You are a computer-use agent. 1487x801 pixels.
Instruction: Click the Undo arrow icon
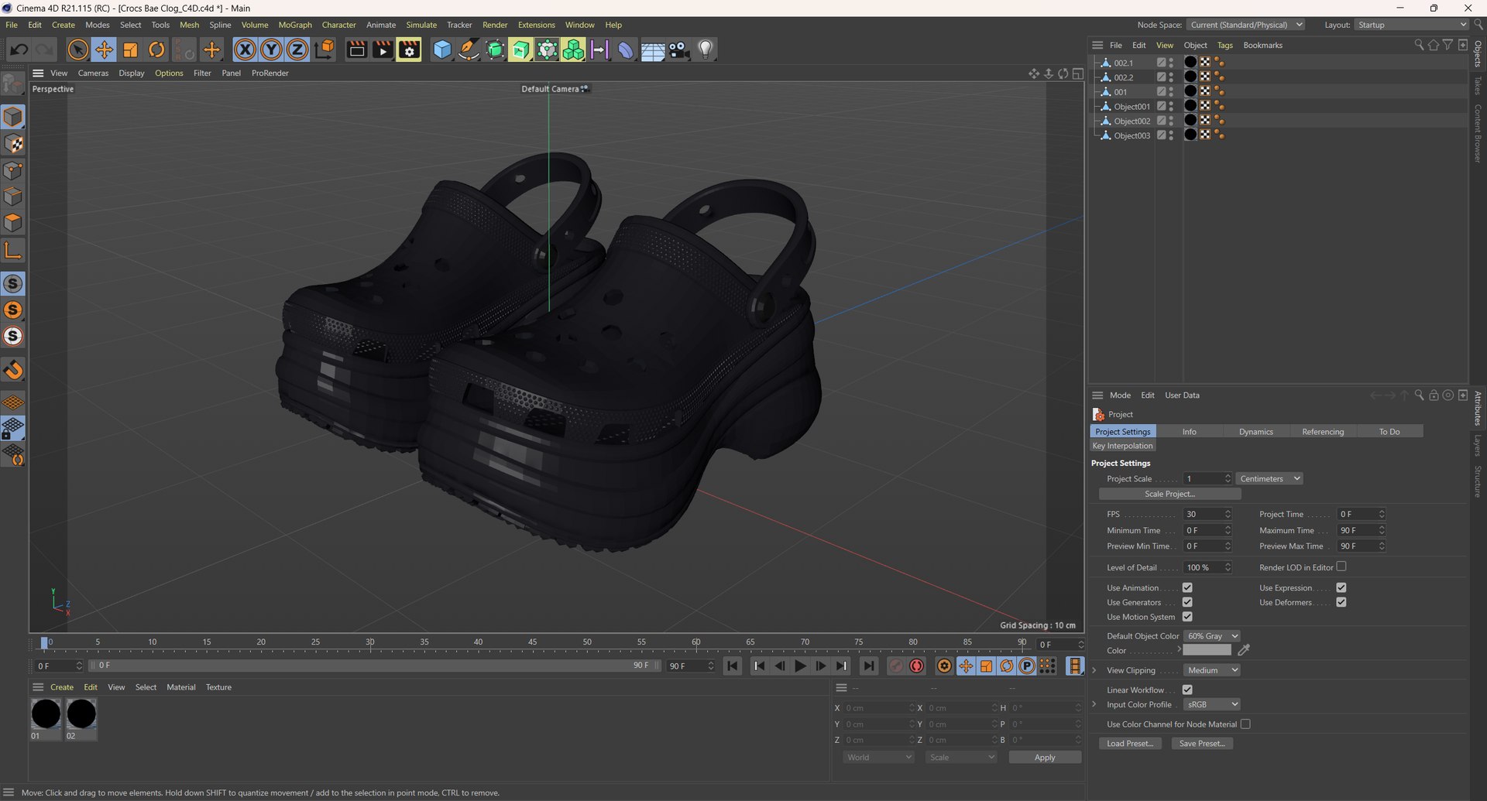click(x=19, y=50)
